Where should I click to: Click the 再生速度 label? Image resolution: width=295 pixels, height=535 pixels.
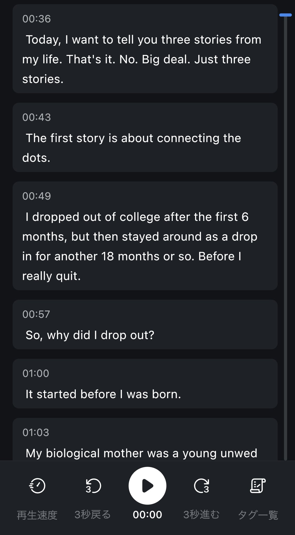(x=37, y=515)
